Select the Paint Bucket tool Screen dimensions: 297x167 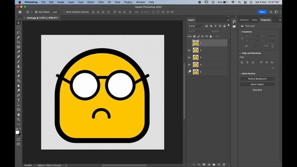19,81
